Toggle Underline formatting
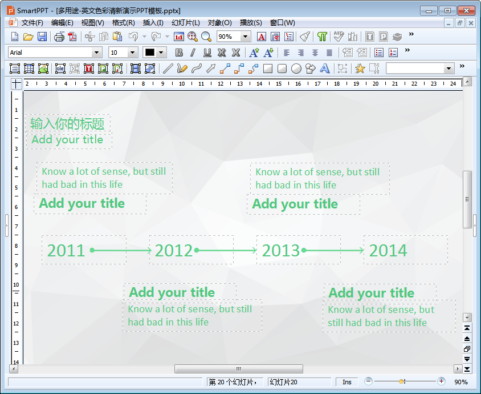The width and height of the screenshot is (481, 394). (207, 53)
